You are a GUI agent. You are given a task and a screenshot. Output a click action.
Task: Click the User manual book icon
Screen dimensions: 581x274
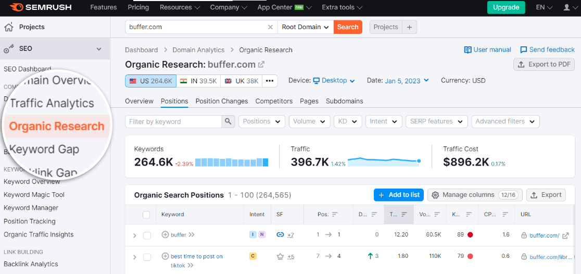[468, 49]
